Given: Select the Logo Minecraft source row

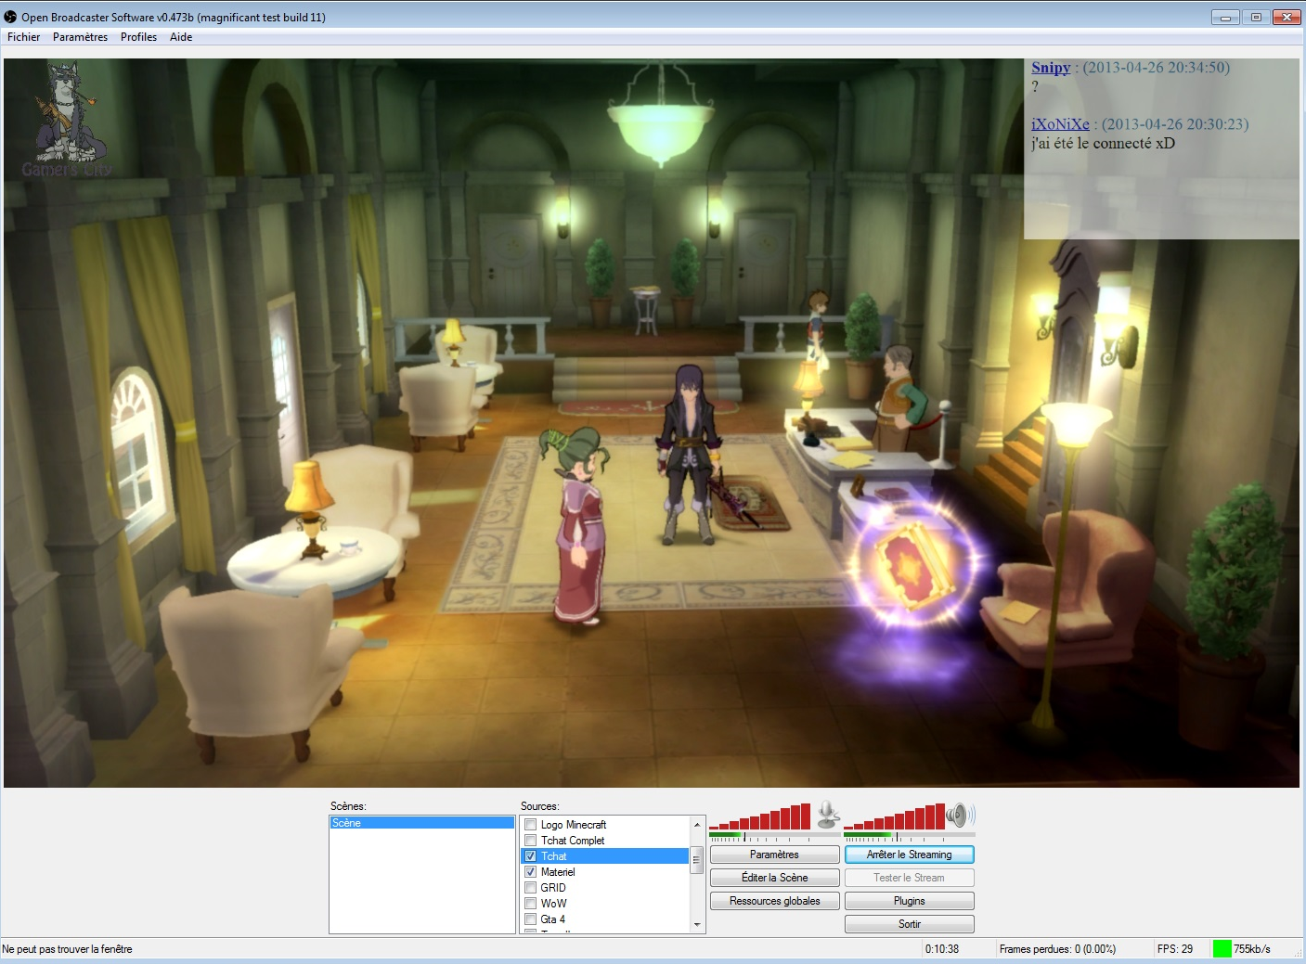Looking at the screenshot, I should pos(606,825).
